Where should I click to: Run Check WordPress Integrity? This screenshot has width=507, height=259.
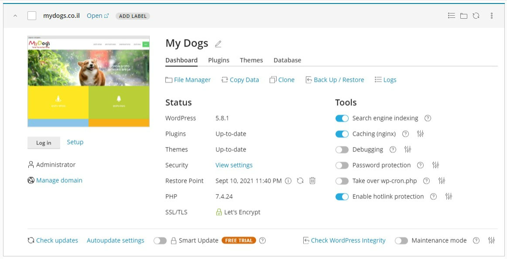point(348,240)
